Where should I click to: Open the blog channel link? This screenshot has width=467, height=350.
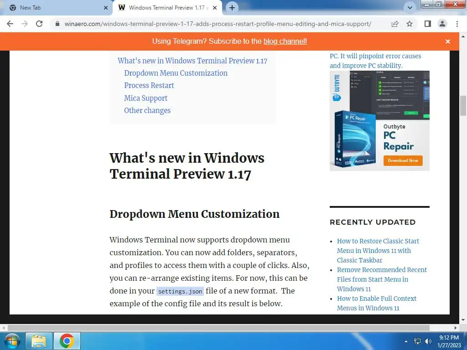click(285, 41)
